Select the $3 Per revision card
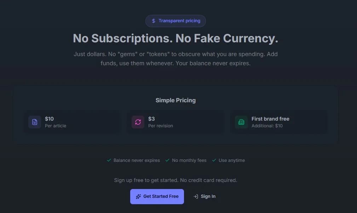This screenshot has width=357, height=213. [175, 122]
